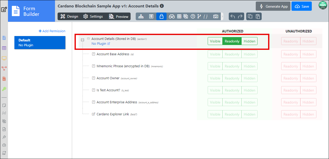
Task: Click the paste clipboard icon
Action: 258,16
